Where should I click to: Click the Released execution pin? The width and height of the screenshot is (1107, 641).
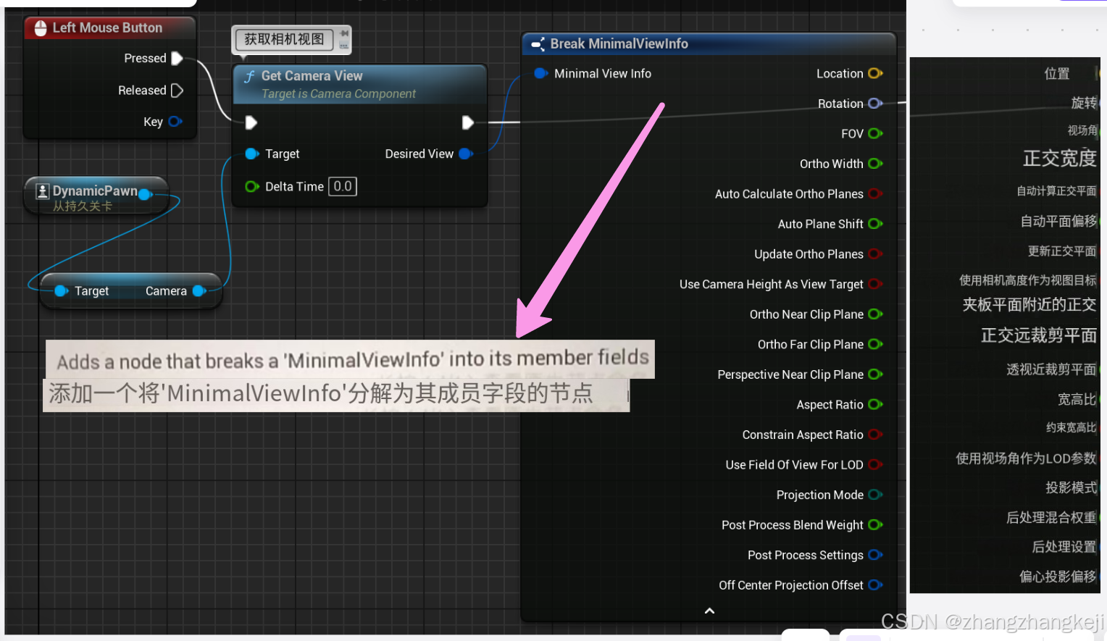[177, 91]
